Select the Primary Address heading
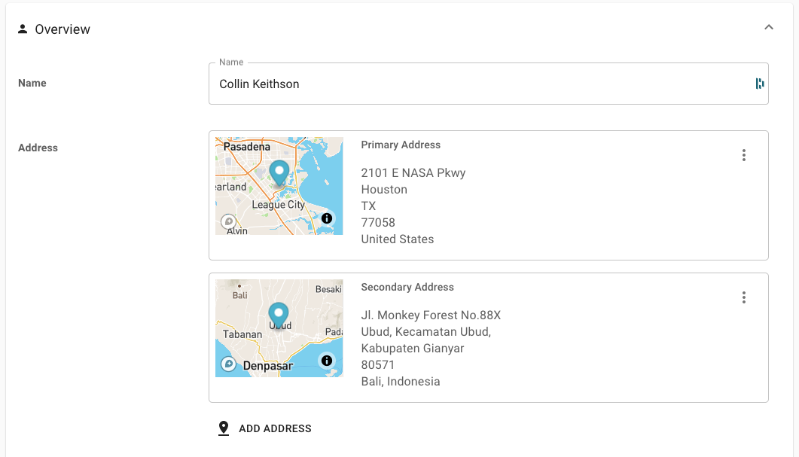The width and height of the screenshot is (799, 457). [x=401, y=145]
